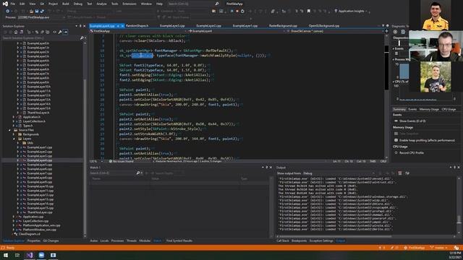This screenshot has height=260, width=463.
Task: Click the Stop Debugging red square icon
Action: tap(237, 12)
